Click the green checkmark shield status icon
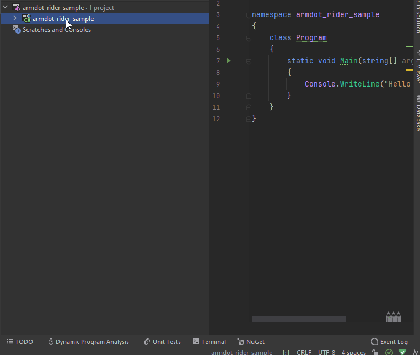The image size is (420, 355). pyautogui.click(x=402, y=352)
